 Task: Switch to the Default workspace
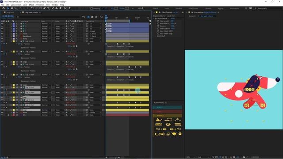pos(155,8)
